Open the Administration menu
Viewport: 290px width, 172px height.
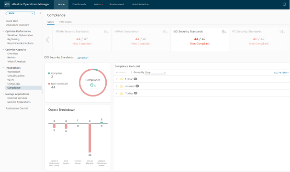[140, 4]
